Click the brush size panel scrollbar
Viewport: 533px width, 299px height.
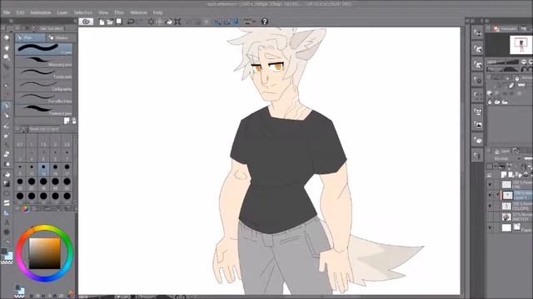click(75, 169)
